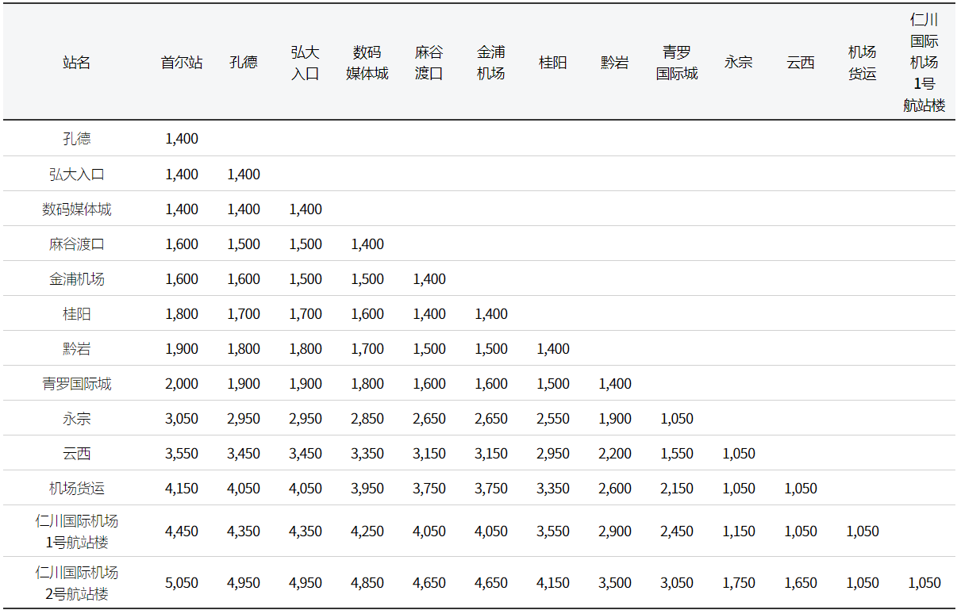This screenshot has width=957, height=610.
Task: Select the 2,000 fare in 青罗国际城 row
Action: pyautogui.click(x=182, y=384)
